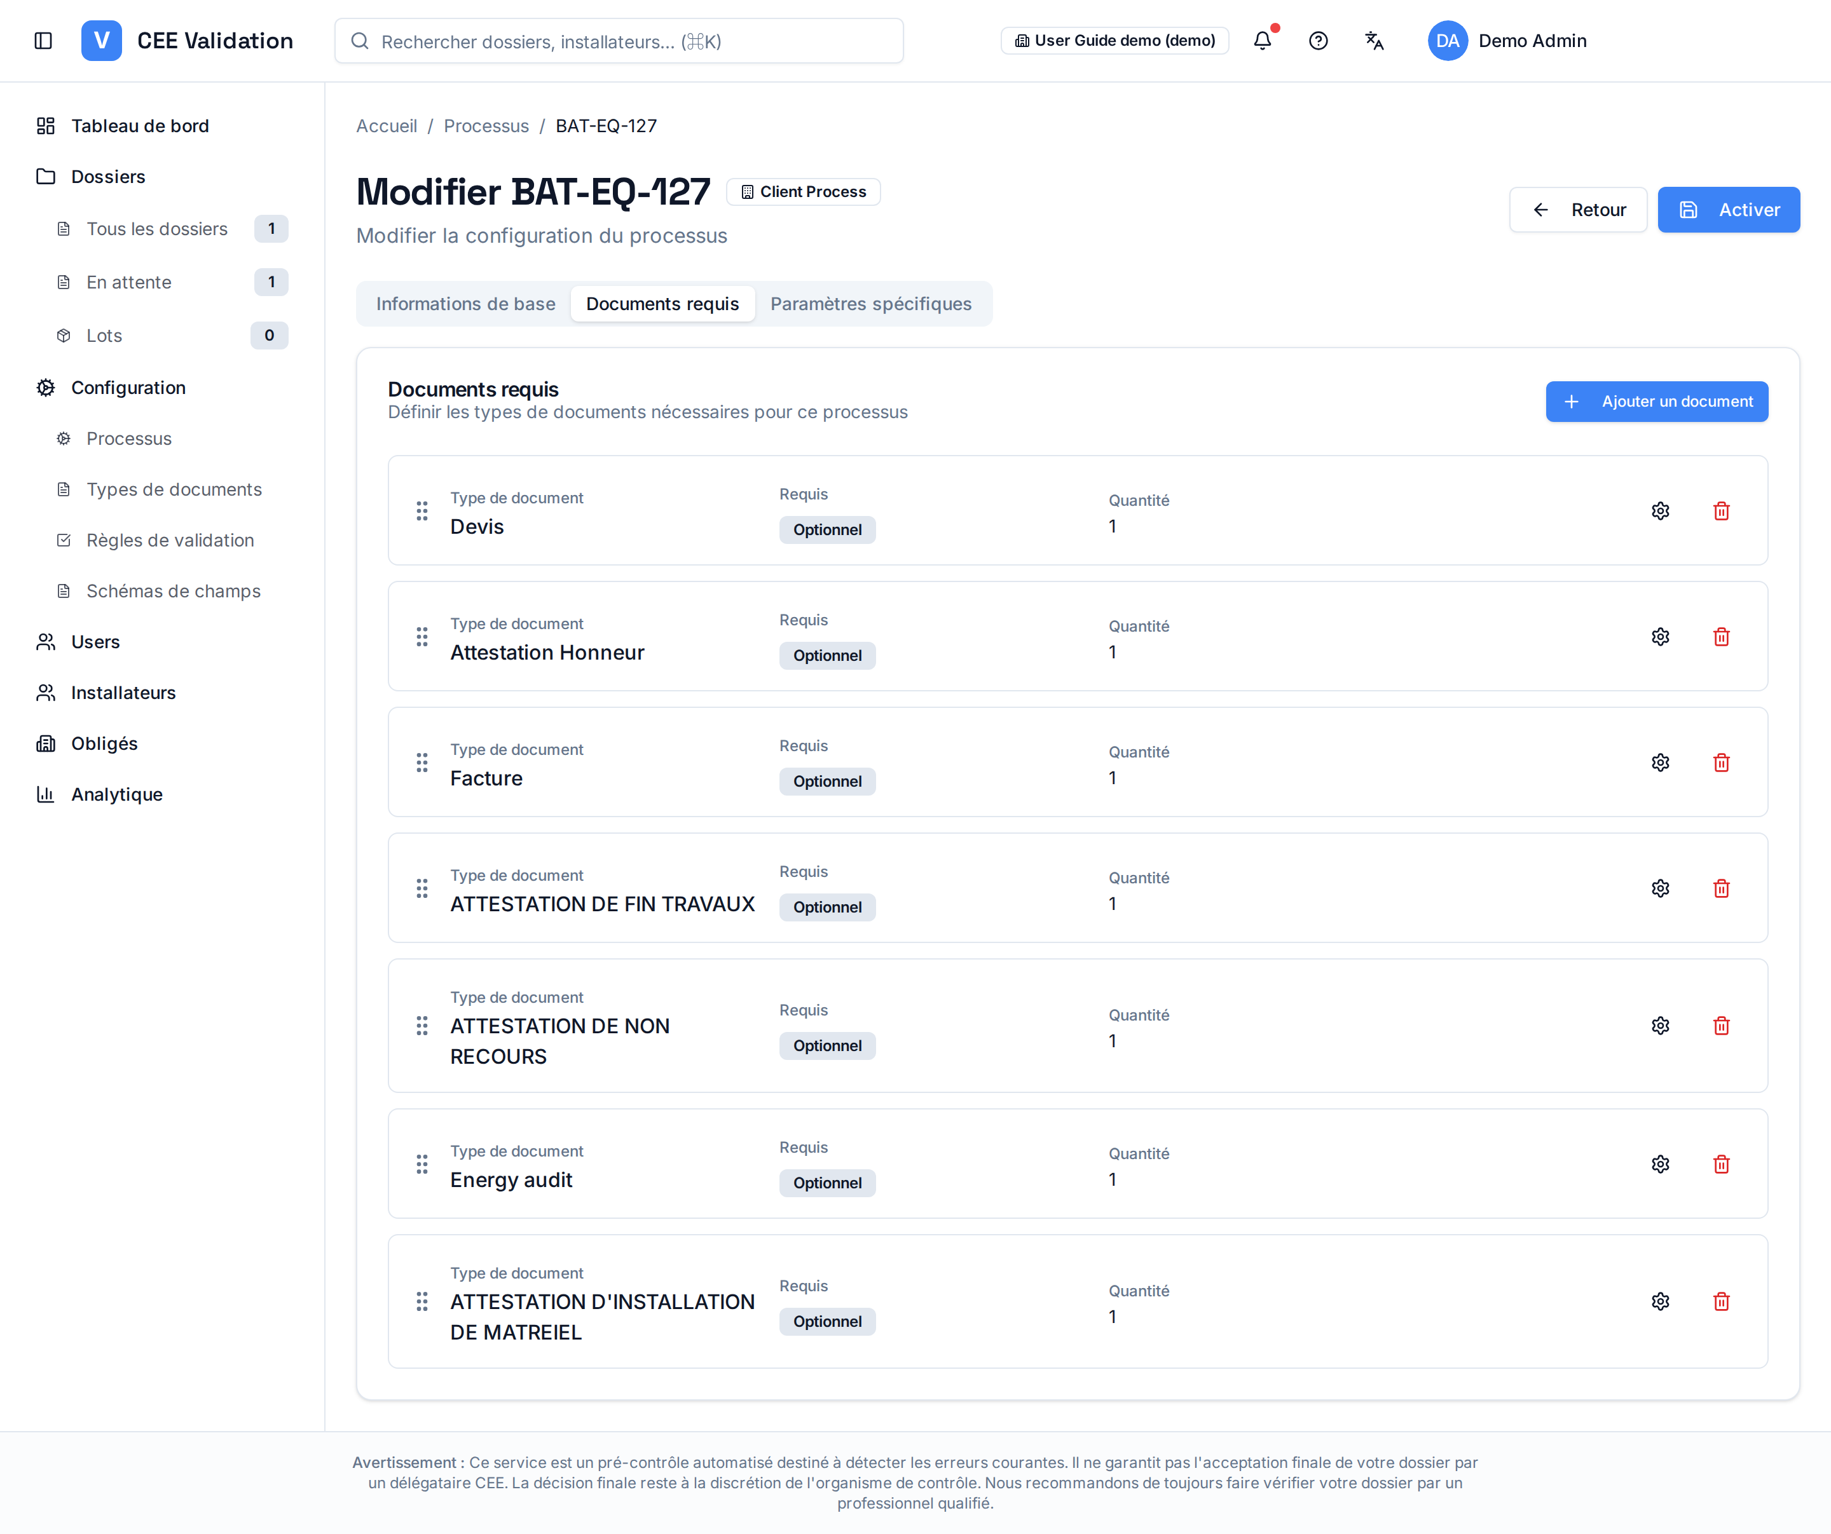Screen dimensions: 1831x1534
Task: Open the User Guide demo organization selector
Action: [x=1114, y=41]
